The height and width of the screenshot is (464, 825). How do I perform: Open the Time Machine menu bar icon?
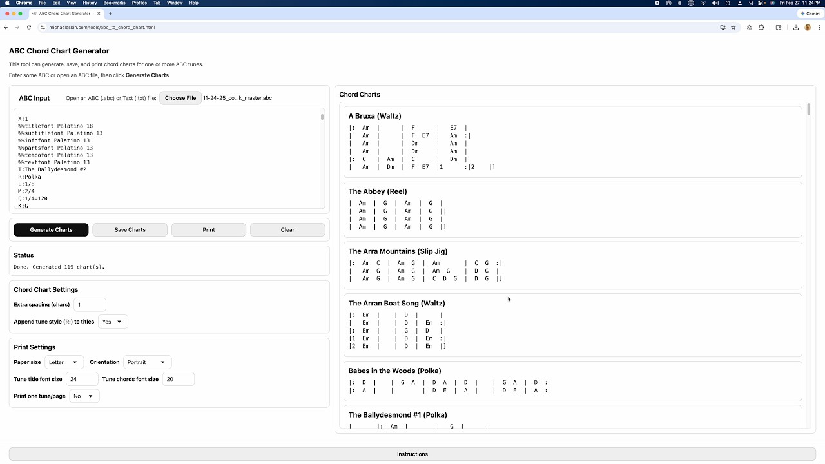728,3
